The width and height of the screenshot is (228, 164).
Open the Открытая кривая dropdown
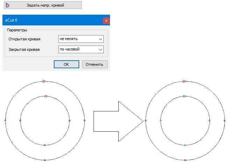(81, 39)
